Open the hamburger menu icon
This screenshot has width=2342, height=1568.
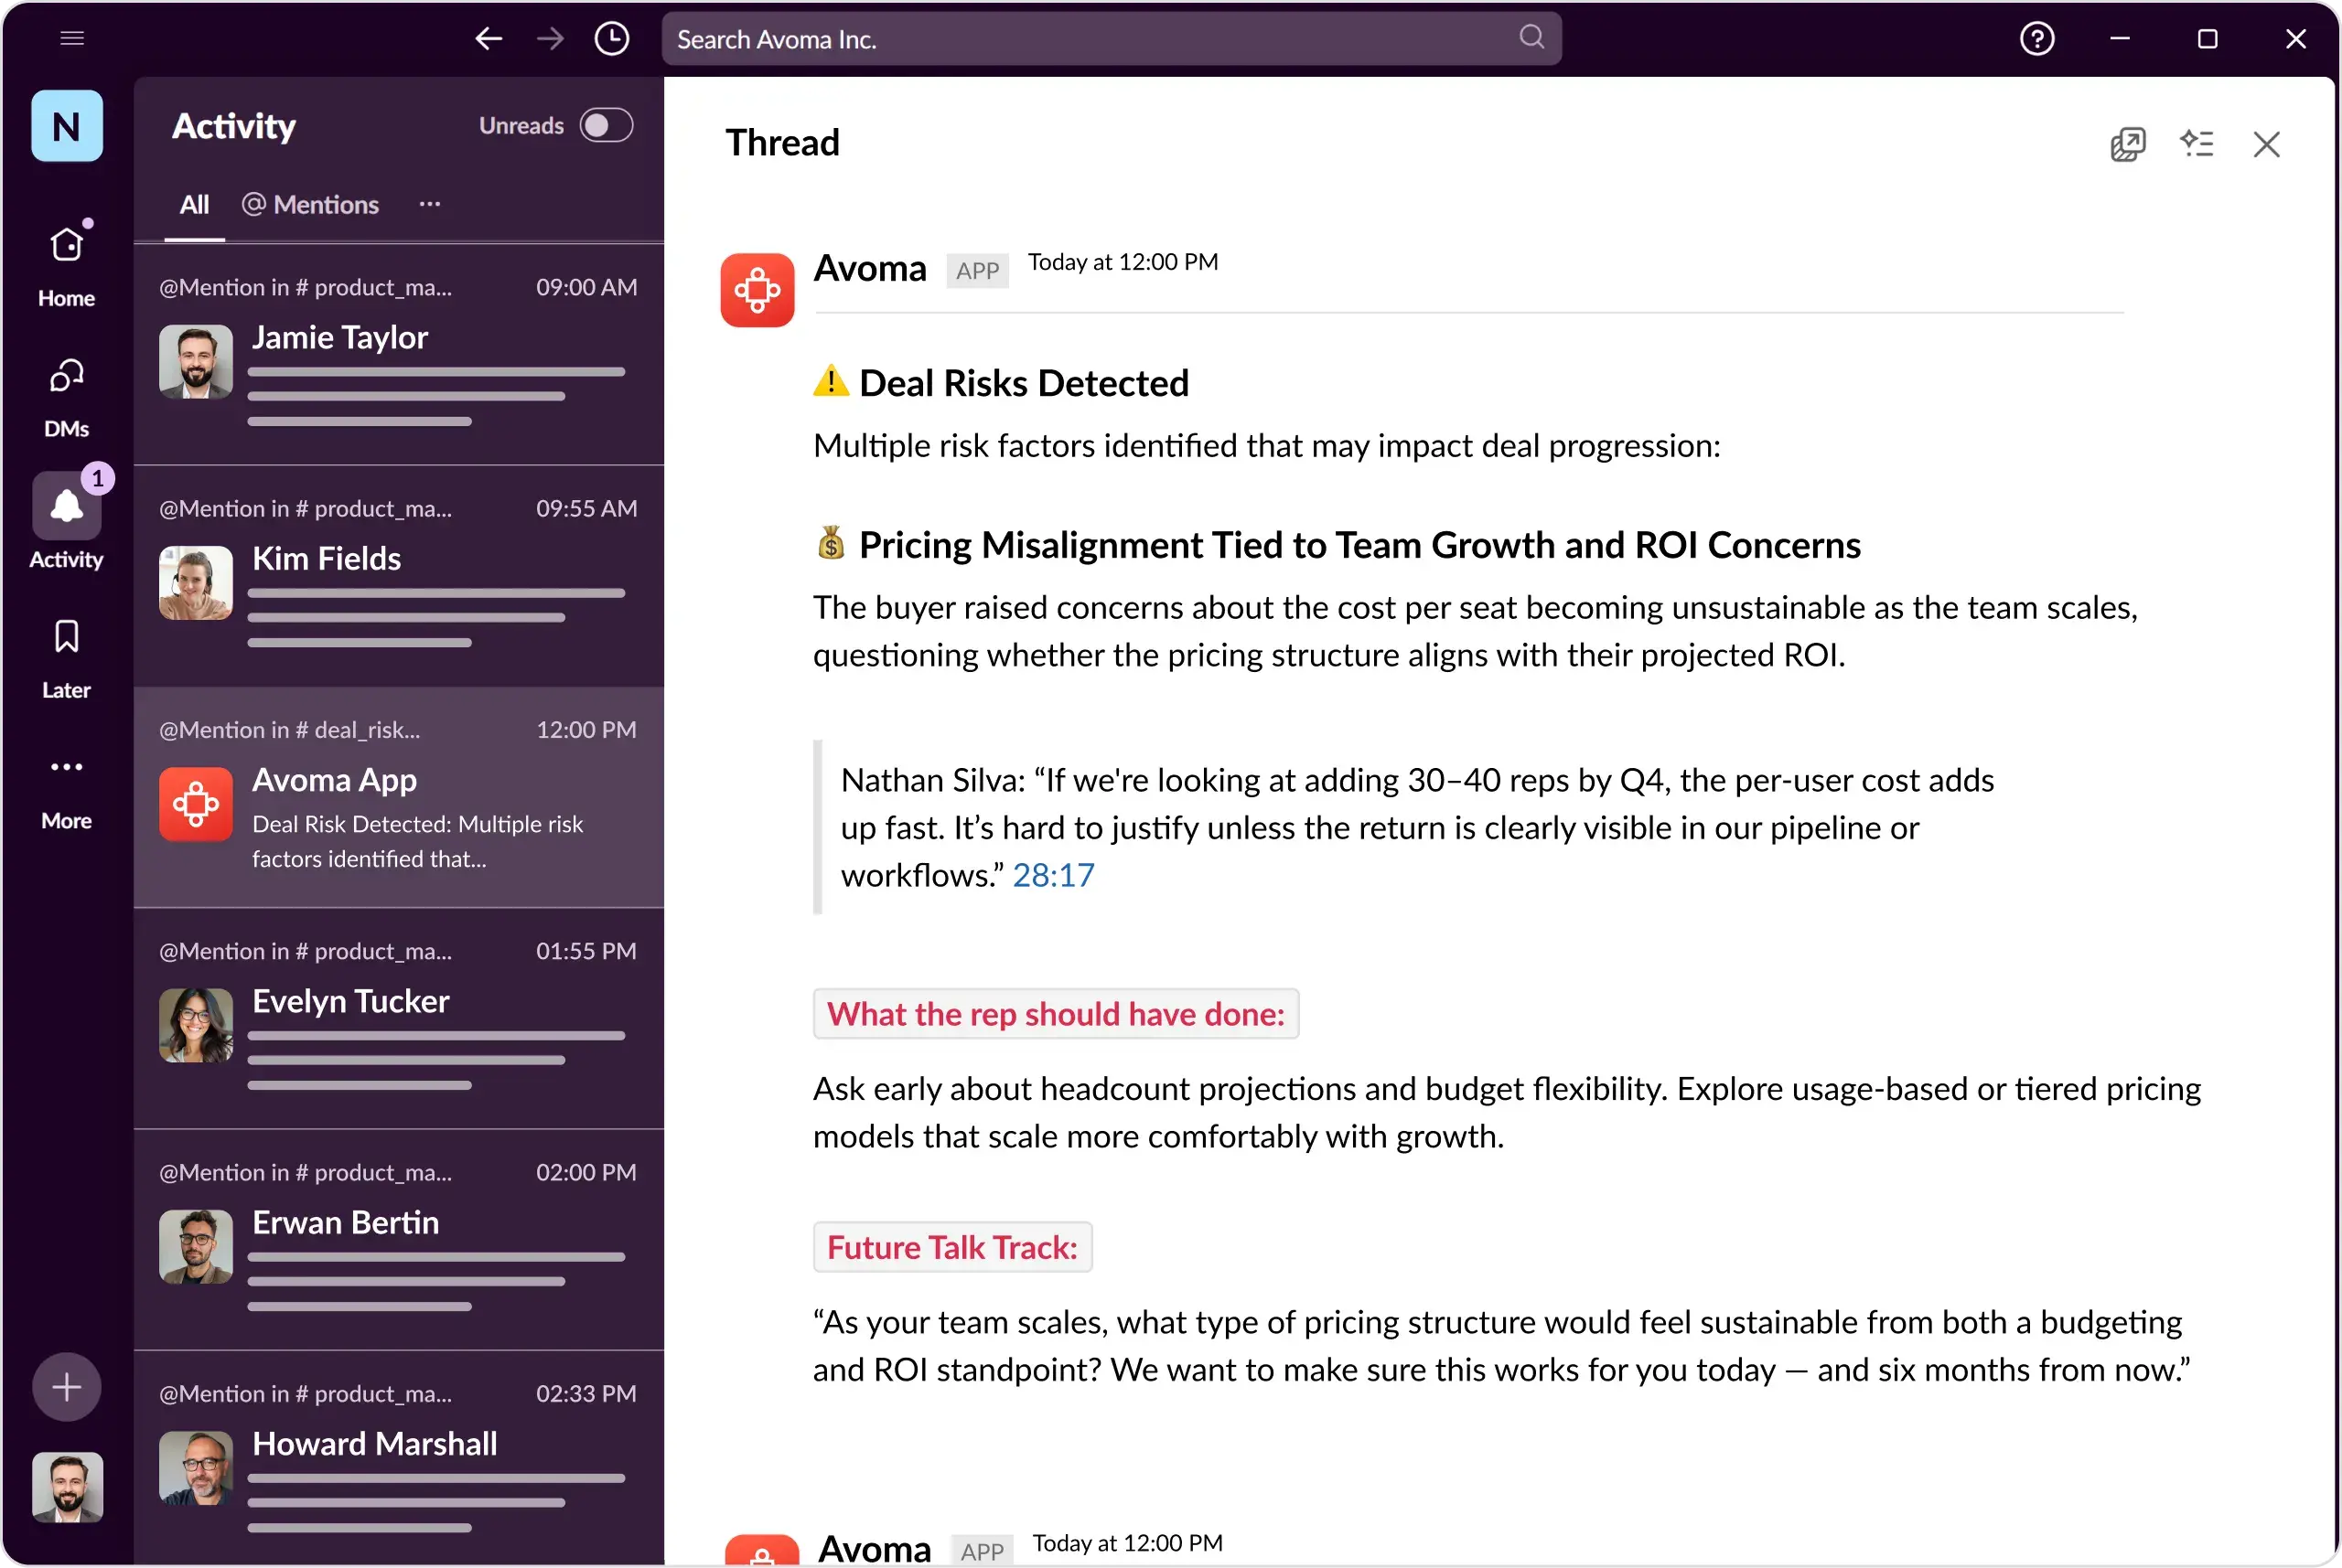pos(72,38)
